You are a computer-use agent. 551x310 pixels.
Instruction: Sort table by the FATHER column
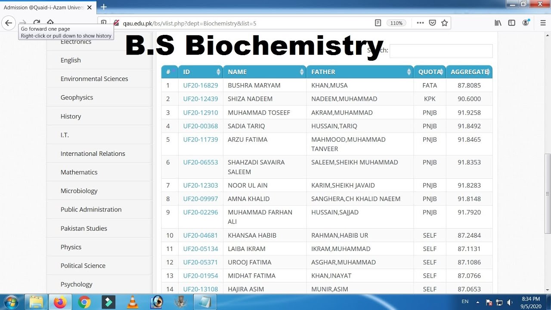click(x=360, y=72)
